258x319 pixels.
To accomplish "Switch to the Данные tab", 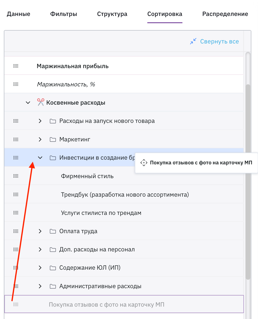I will (18, 14).
